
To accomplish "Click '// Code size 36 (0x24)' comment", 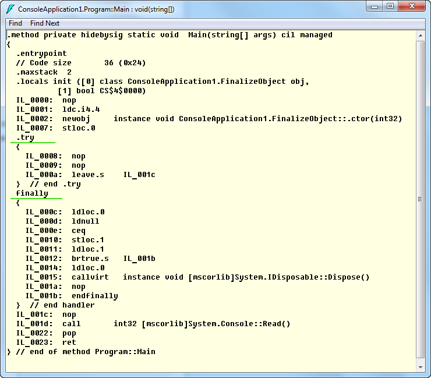I will tap(81, 63).
